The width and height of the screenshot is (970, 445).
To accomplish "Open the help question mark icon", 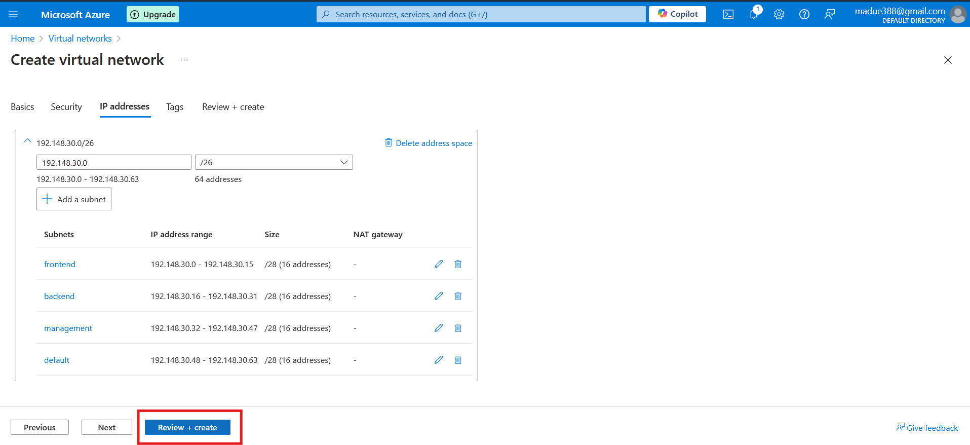I will click(x=804, y=14).
